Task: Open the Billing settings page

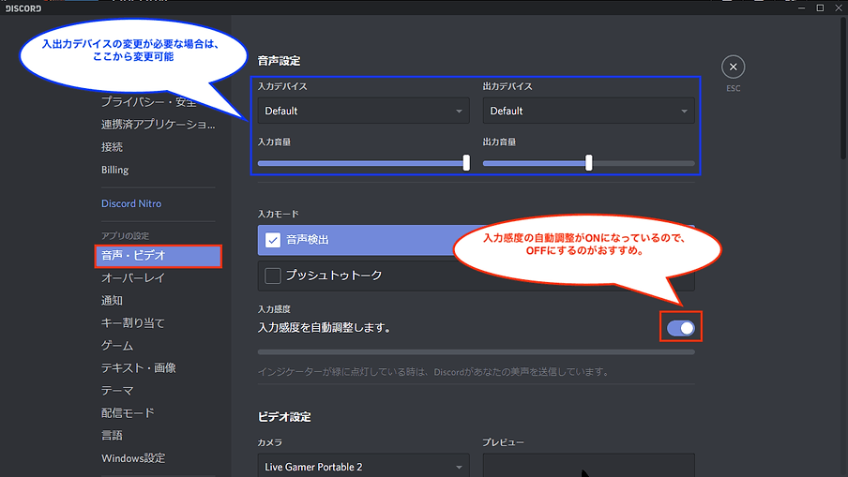Action: [114, 170]
